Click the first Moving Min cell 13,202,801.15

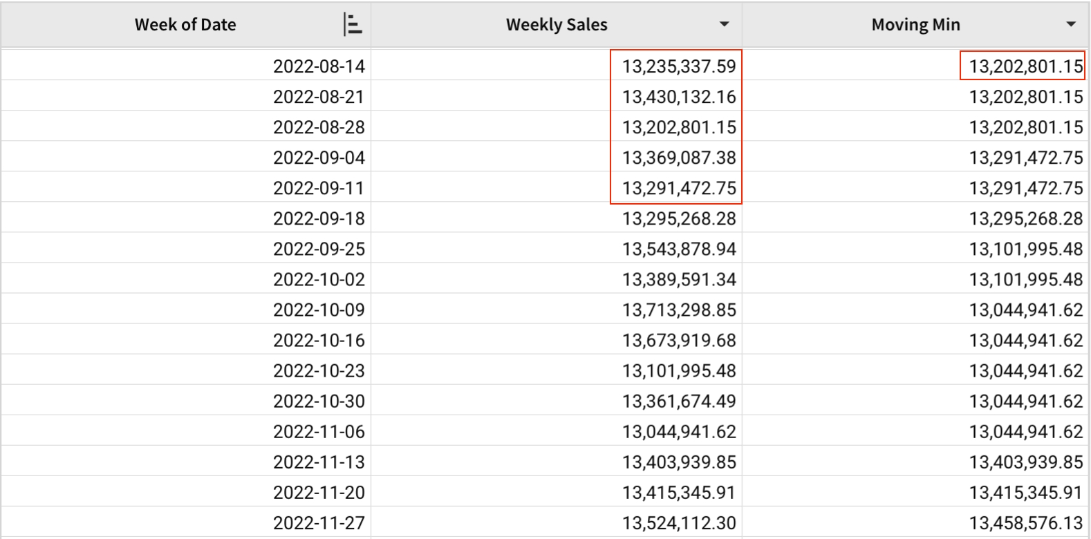(x=1025, y=66)
